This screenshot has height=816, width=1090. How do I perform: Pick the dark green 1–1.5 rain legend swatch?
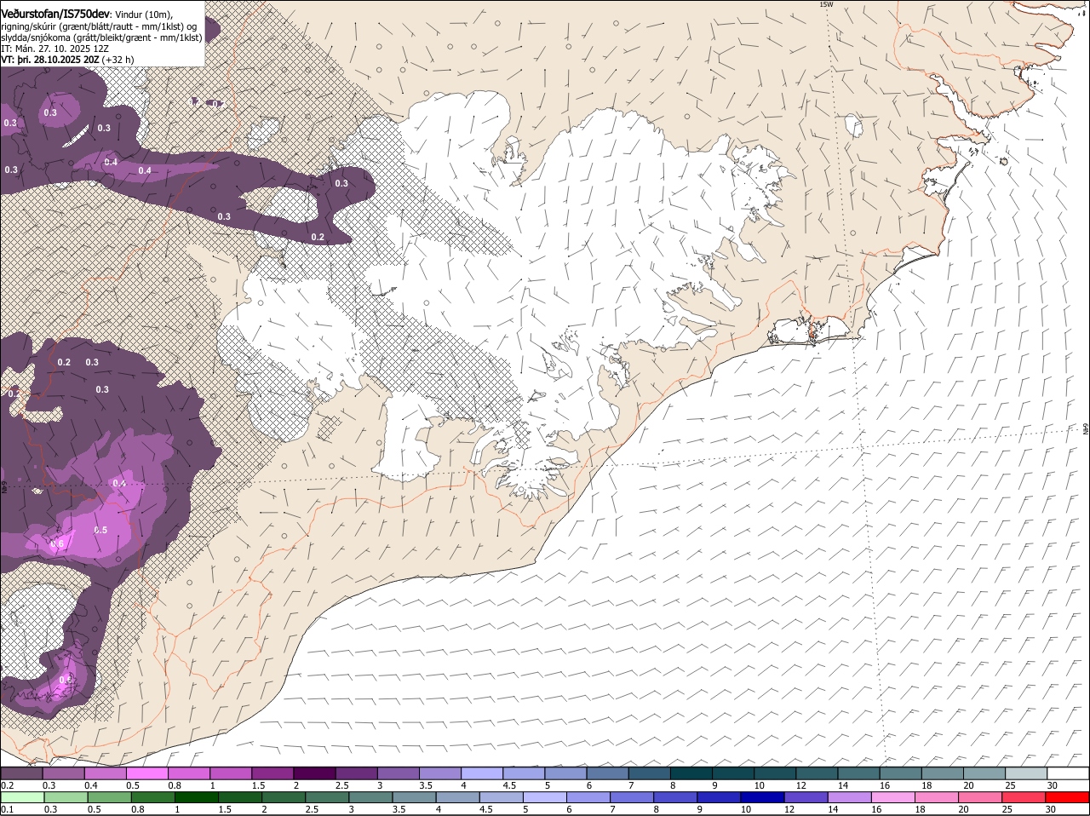(x=196, y=797)
